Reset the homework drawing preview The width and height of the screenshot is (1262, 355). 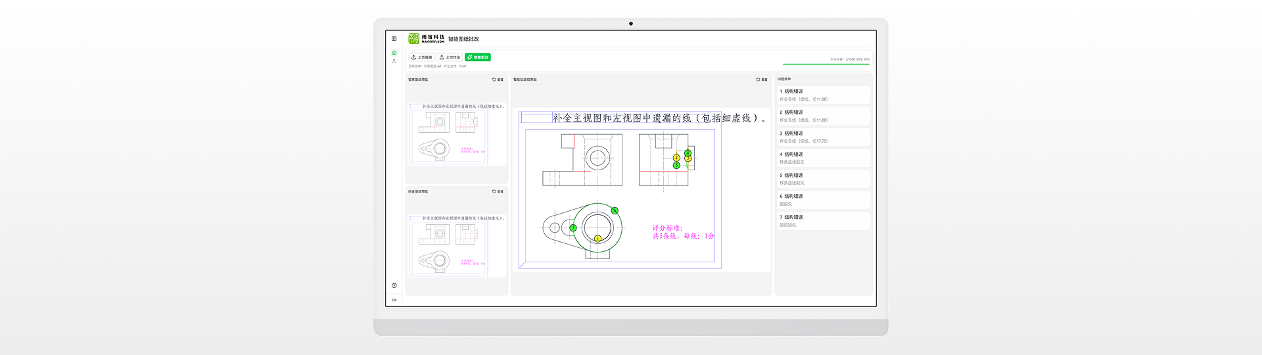(x=498, y=192)
